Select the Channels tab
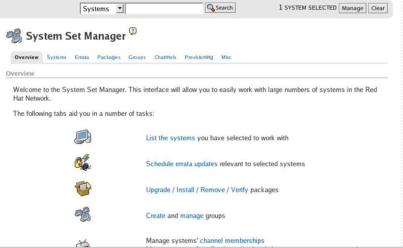The width and height of the screenshot is (403, 248). (x=165, y=57)
